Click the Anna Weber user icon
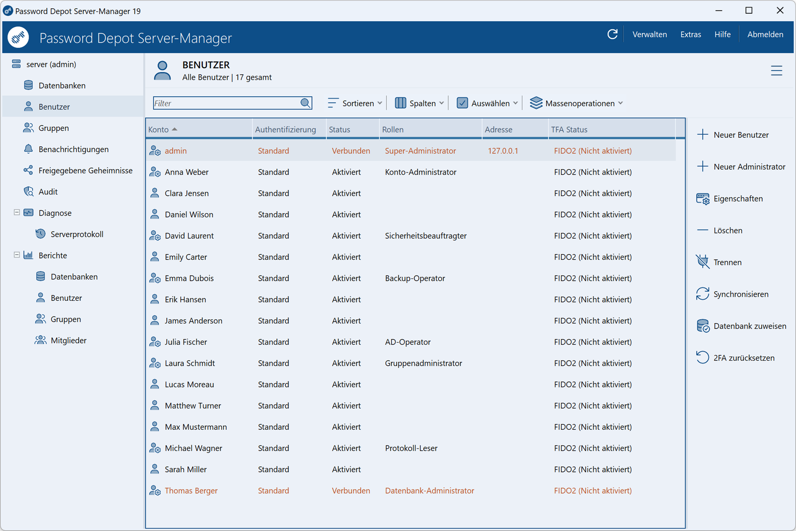 point(155,172)
